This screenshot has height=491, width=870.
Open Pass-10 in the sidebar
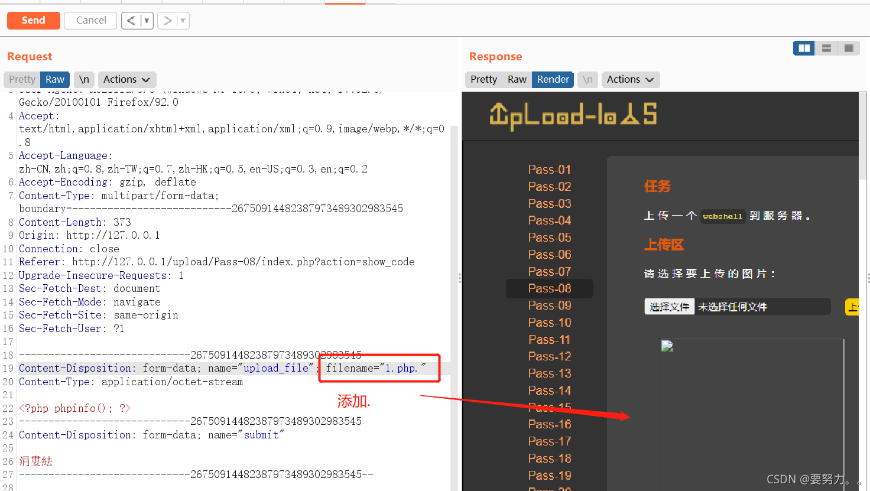[x=550, y=323]
